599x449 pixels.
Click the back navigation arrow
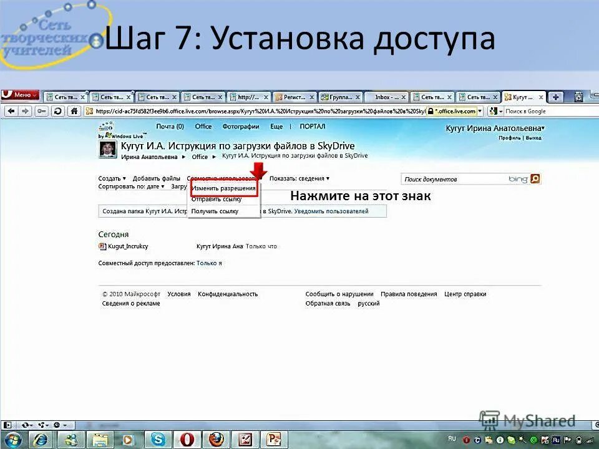(x=11, y=110)
